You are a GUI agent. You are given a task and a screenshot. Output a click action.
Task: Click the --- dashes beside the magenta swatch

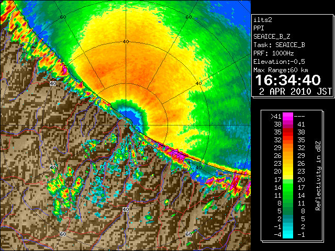point(299,117)
